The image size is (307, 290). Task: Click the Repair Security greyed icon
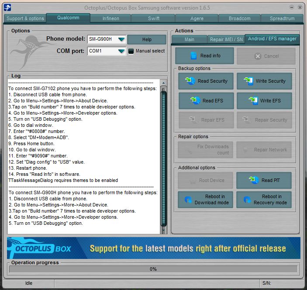click(x=245, y=119)
